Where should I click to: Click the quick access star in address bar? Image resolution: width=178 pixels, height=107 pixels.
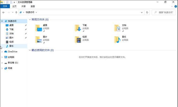[x=21, y=12]
